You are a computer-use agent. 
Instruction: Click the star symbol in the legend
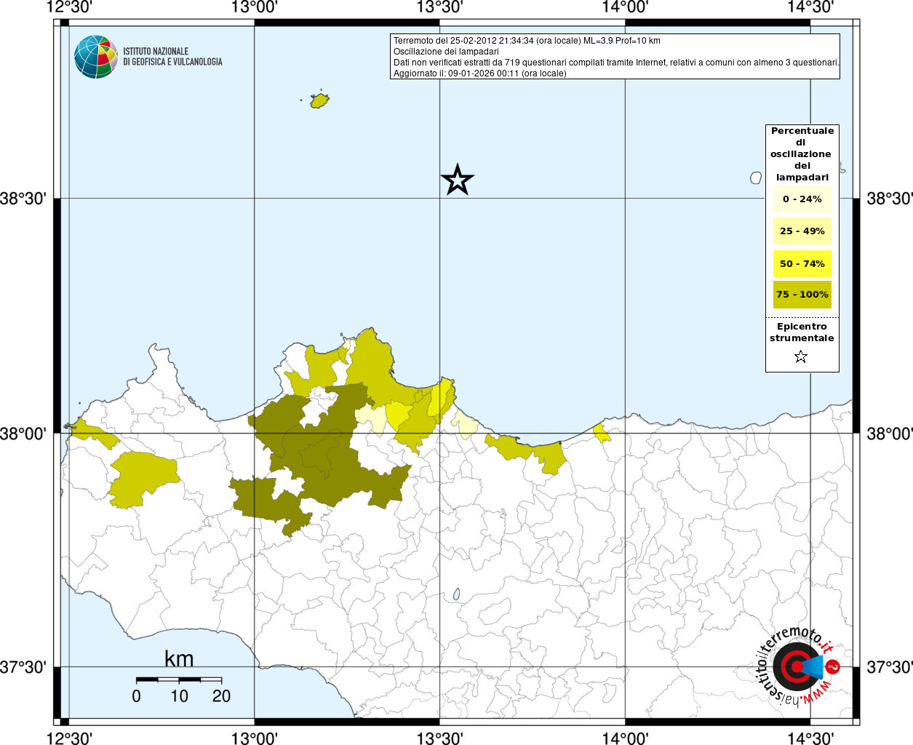point(801,356)
